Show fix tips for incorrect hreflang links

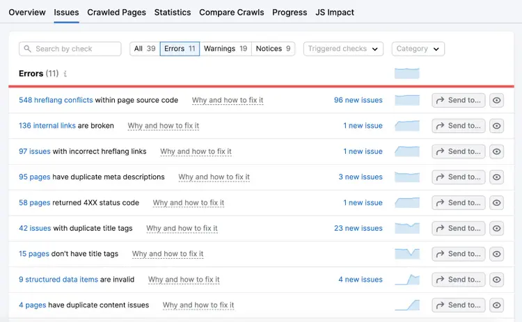[x=196, y=152]
